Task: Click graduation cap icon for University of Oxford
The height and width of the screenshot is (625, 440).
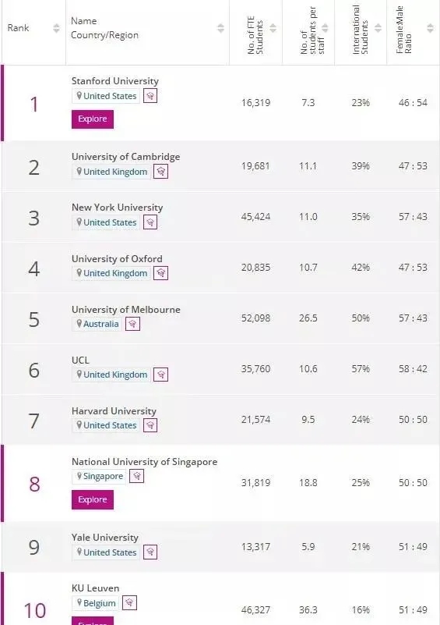Action: coord(160,273)
